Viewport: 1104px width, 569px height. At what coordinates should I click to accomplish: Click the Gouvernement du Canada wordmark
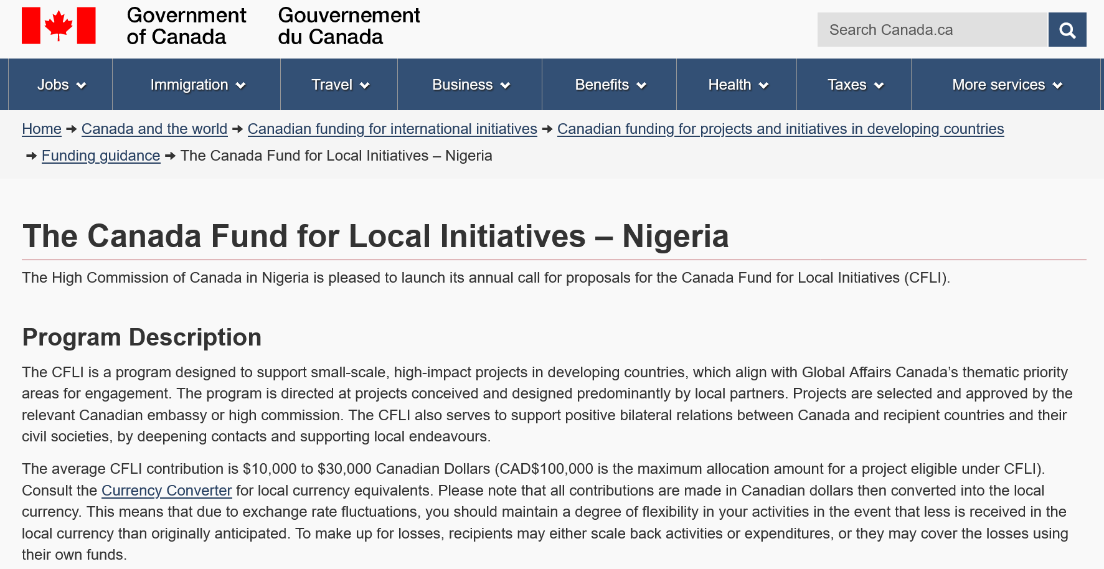click(349, 26)
